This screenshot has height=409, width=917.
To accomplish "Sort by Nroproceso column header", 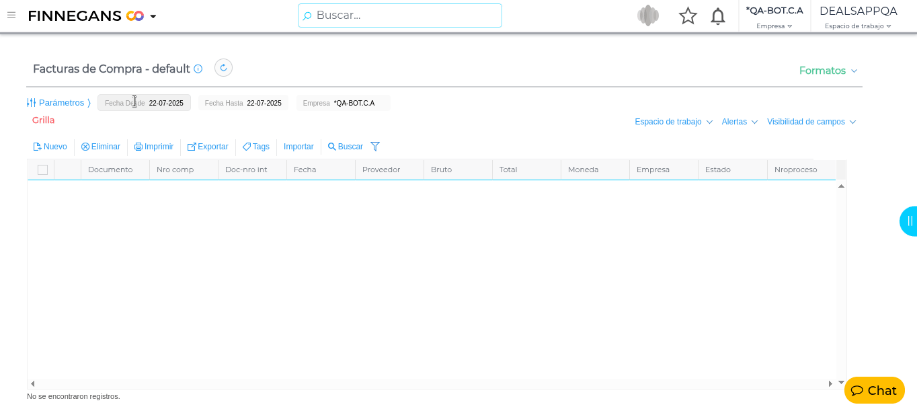I will 801,170.
